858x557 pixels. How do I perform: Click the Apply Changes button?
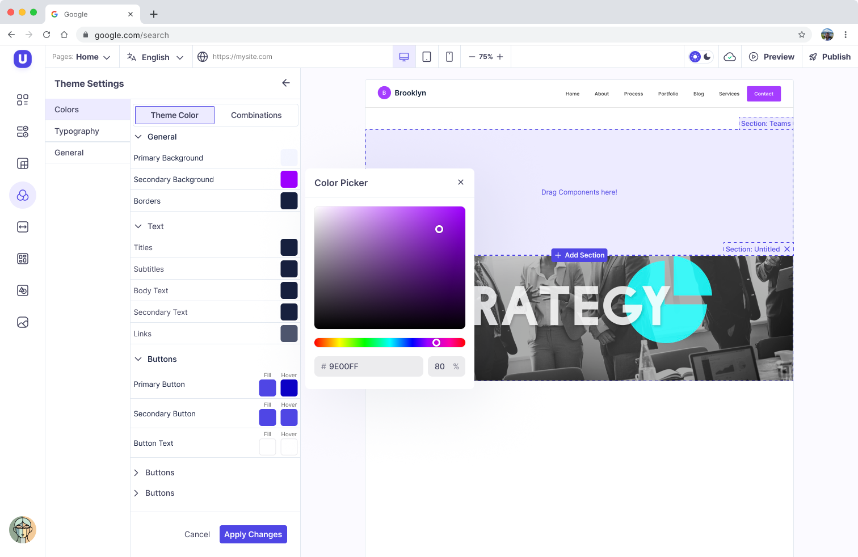point(253,534)
